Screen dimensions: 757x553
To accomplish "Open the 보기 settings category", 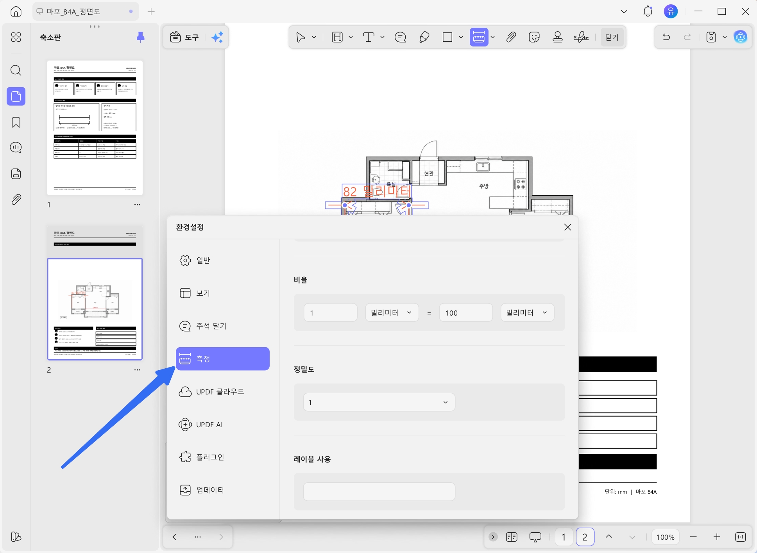I will coord(223,293).
